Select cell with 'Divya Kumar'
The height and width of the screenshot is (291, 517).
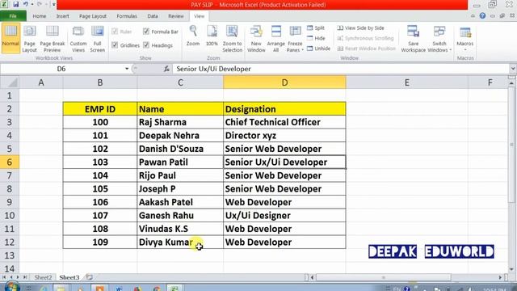(x=180, y=242)
